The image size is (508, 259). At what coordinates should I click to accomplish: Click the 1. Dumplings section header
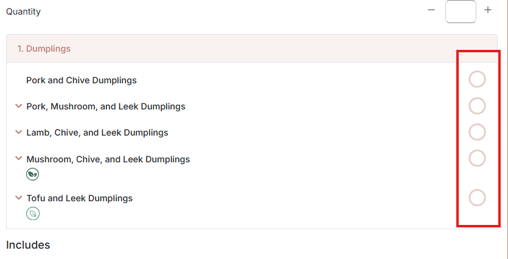[x=252, y=49]
